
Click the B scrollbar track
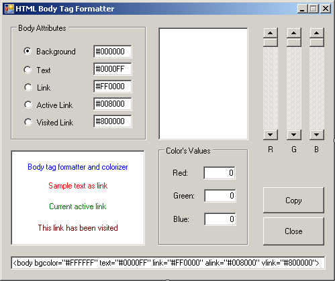point(317,88)
